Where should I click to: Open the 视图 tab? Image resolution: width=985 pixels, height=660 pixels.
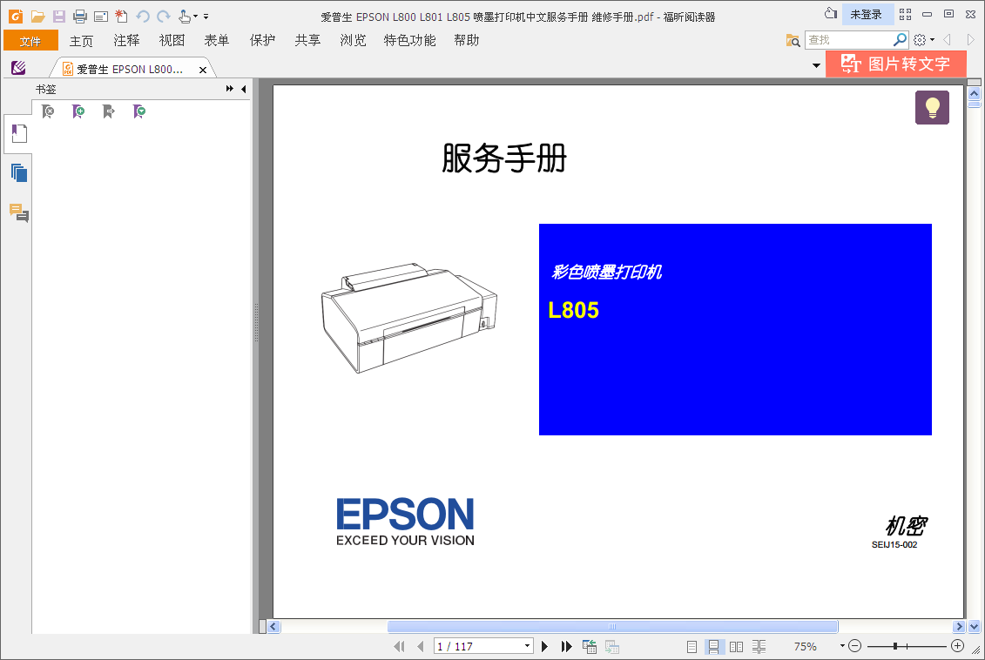[x=172, y=41]
